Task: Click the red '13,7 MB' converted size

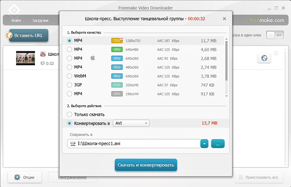Action: (x=210, y=123)
